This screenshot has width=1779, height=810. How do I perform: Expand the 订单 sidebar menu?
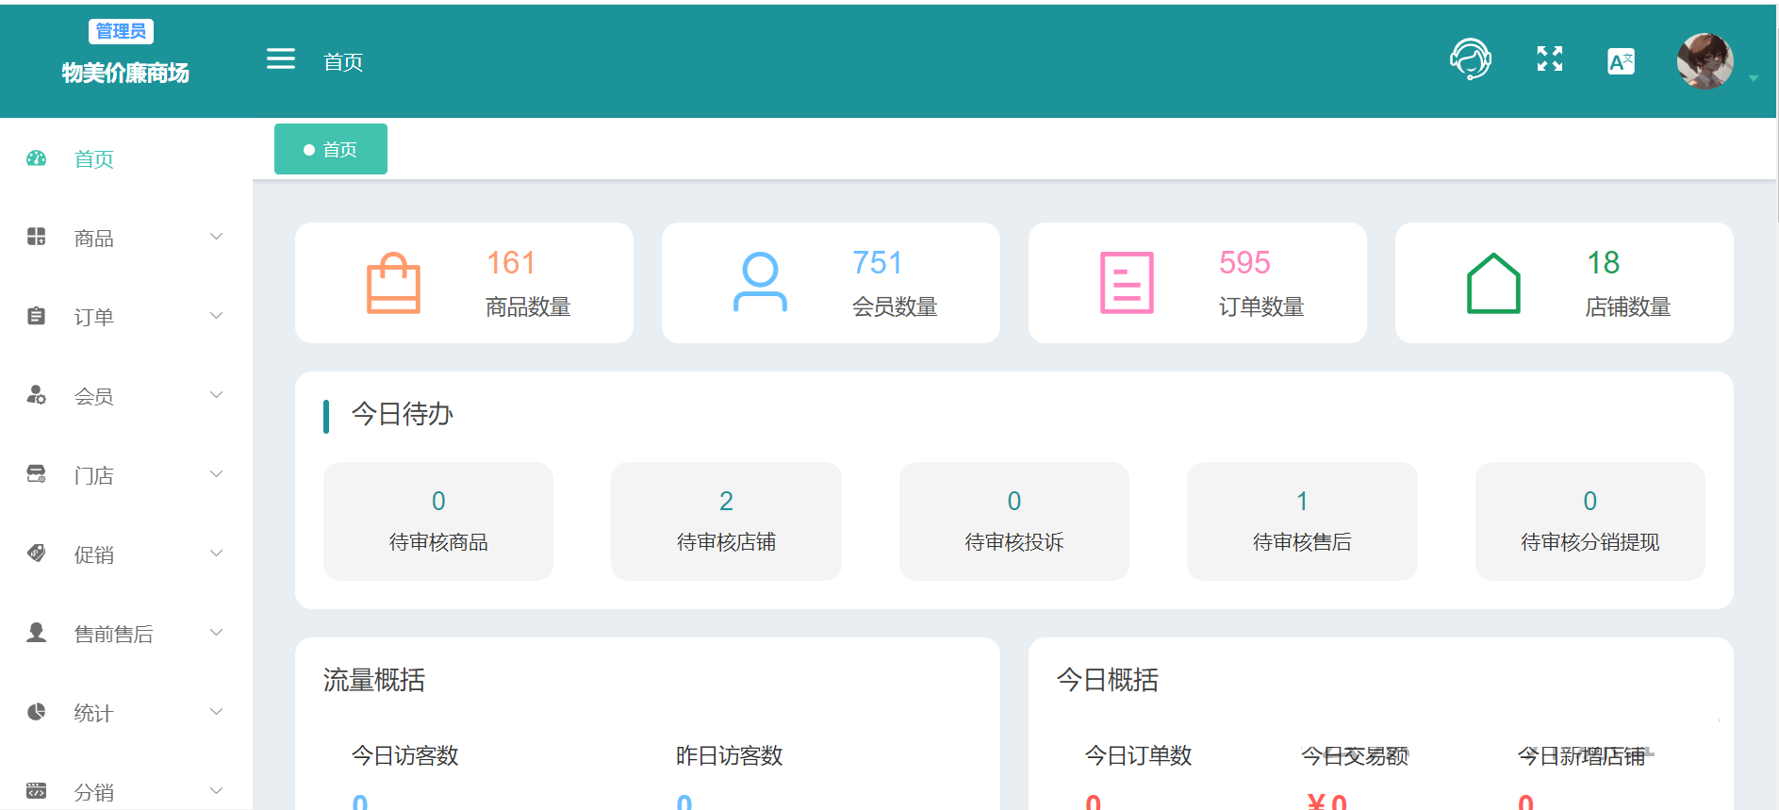[x=124, y=317]
